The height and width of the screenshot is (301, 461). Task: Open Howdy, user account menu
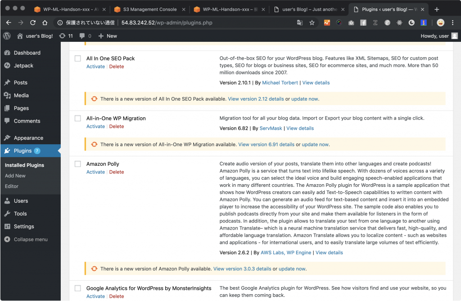tap(439, 36)
